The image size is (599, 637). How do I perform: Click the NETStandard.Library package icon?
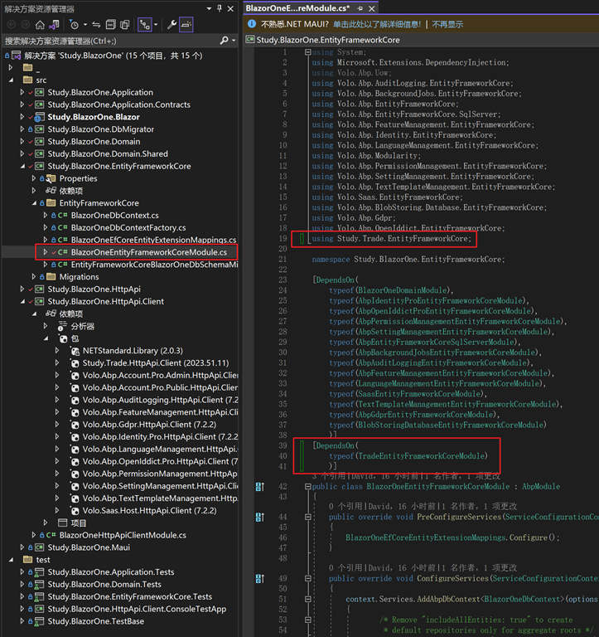pyautogui.click(x=75, y=351)
